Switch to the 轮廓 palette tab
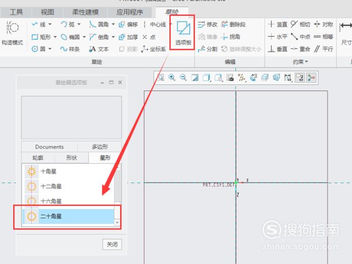This screenshot has height=264, width=352. point(38,158)
